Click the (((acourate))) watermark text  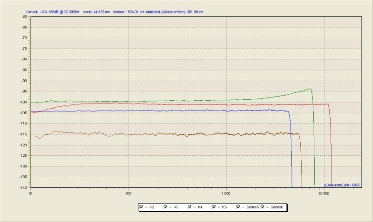(342, 185)
